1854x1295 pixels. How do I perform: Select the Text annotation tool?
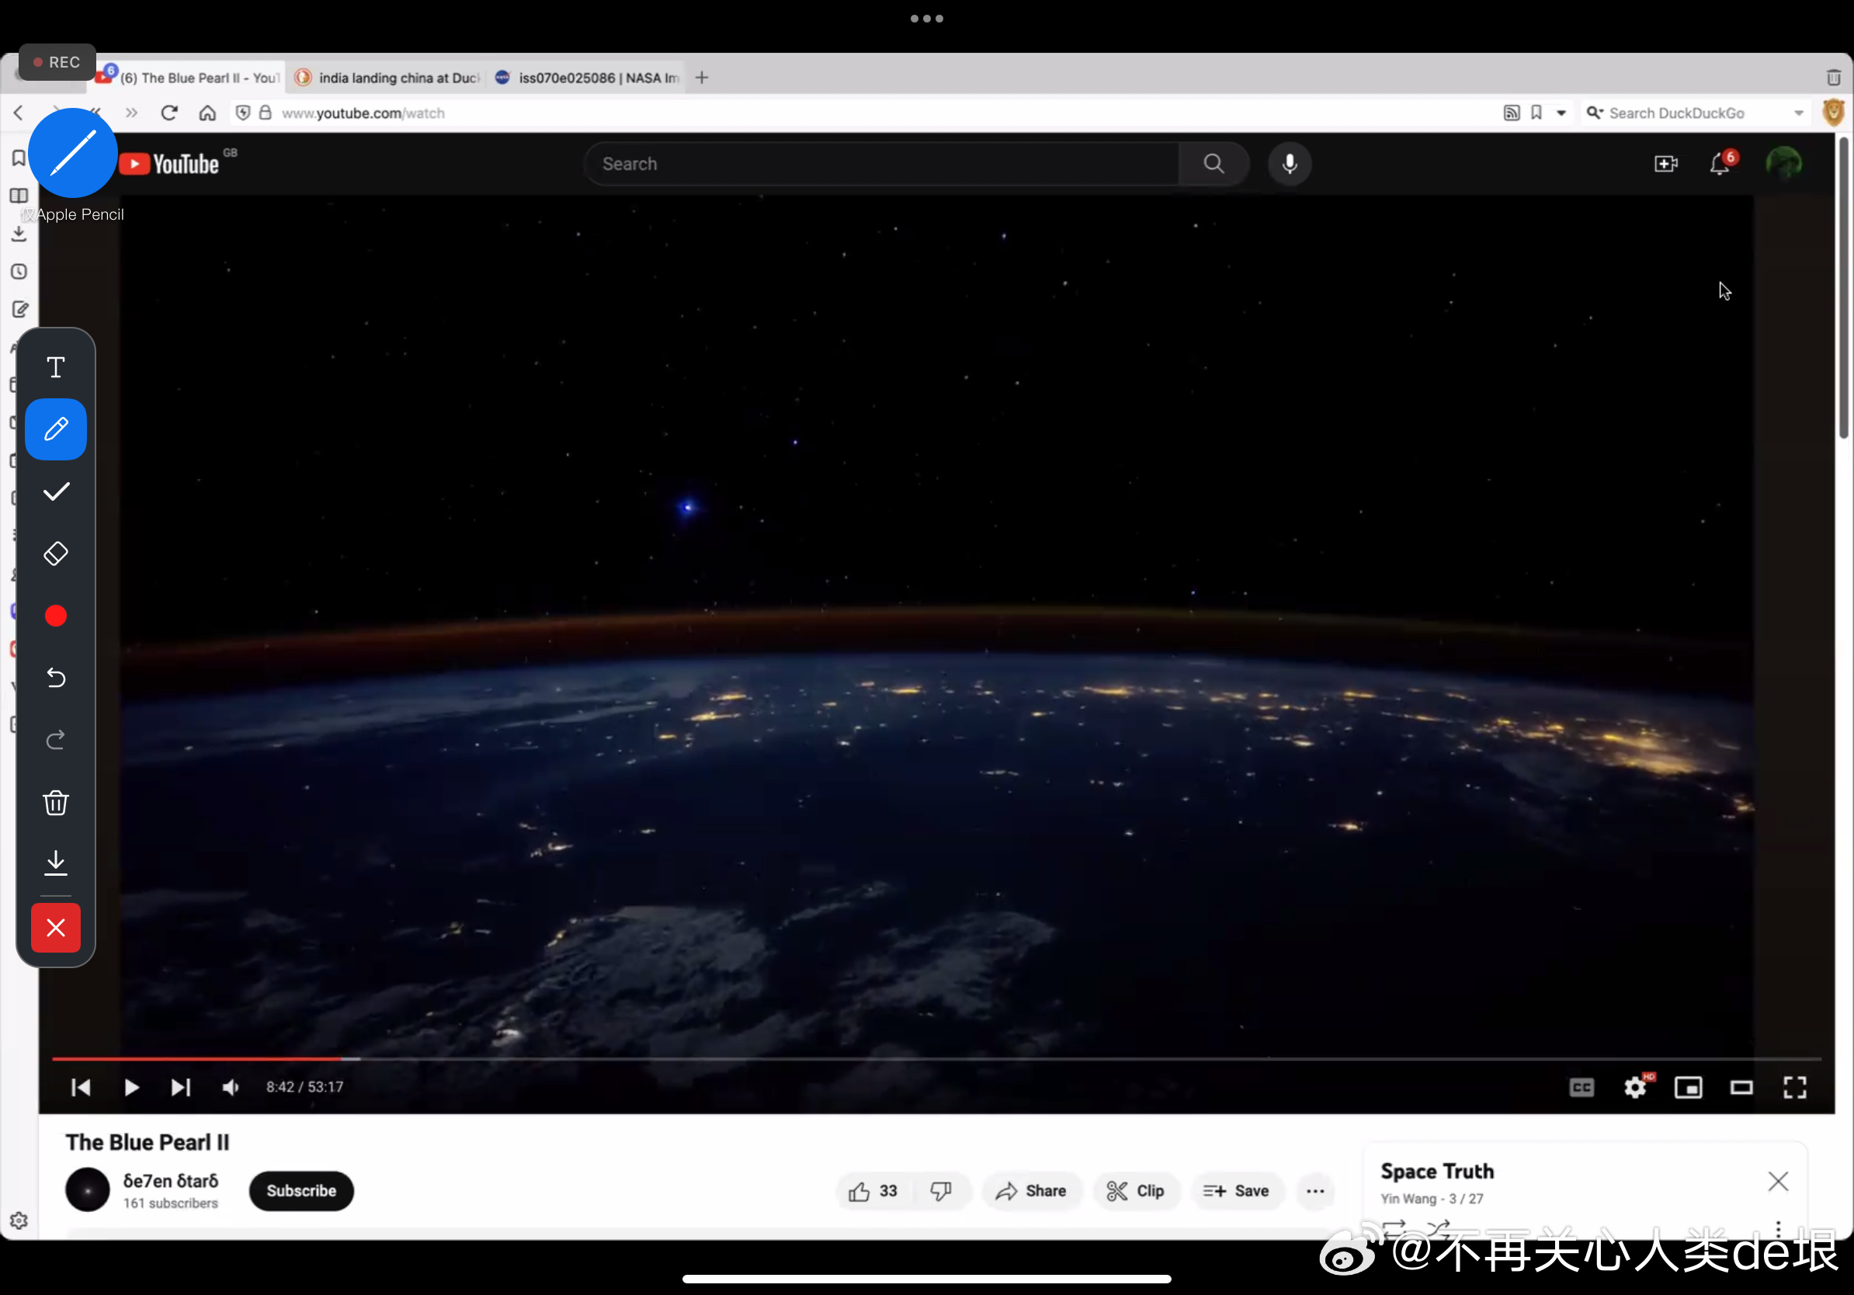click(x=56, y=368)
